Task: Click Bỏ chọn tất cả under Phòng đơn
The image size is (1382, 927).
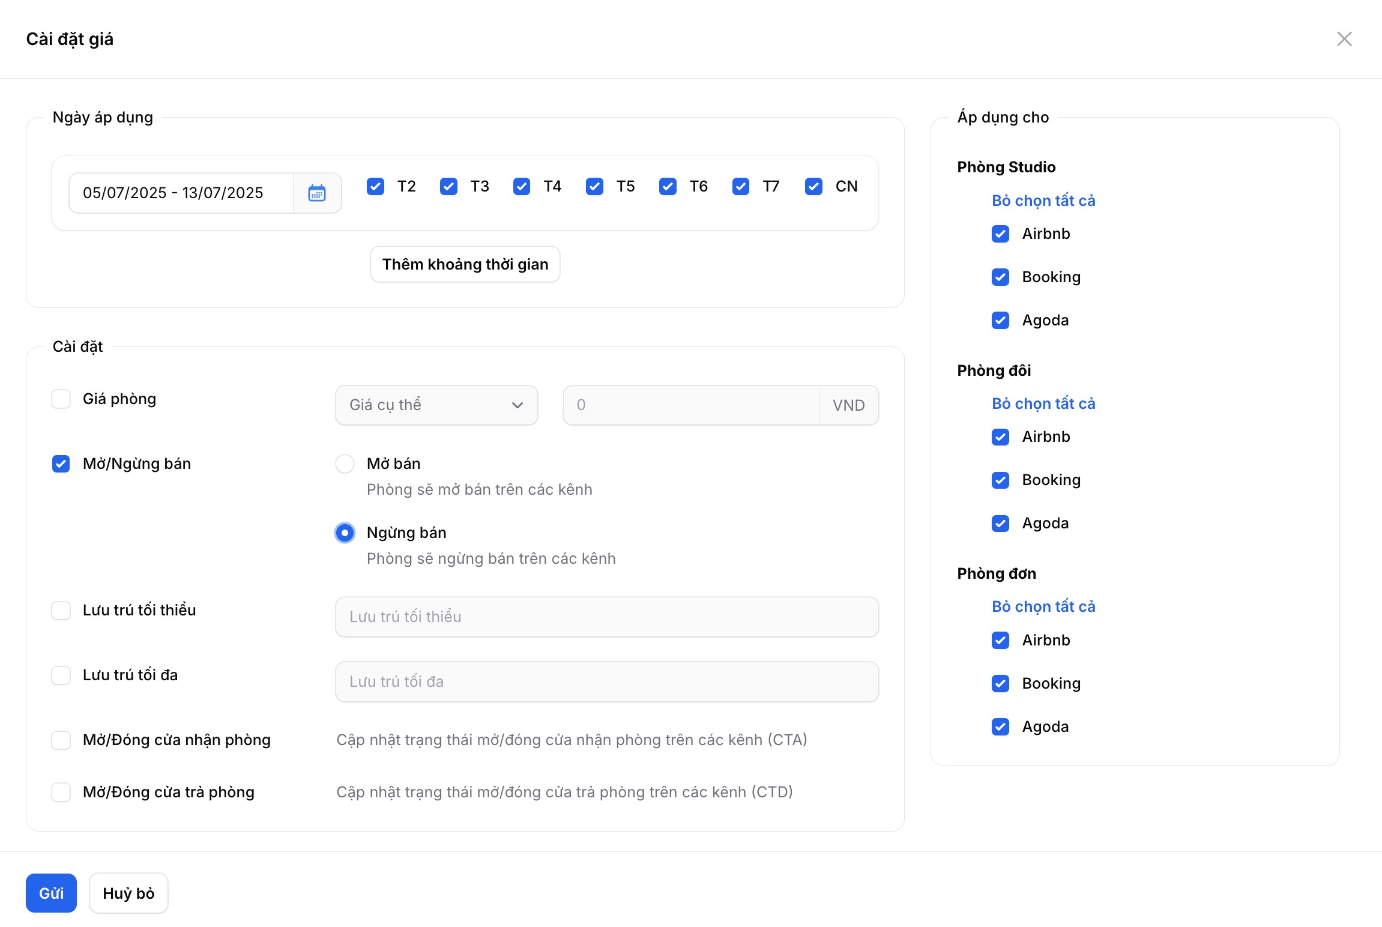Action: point(1043,606)
